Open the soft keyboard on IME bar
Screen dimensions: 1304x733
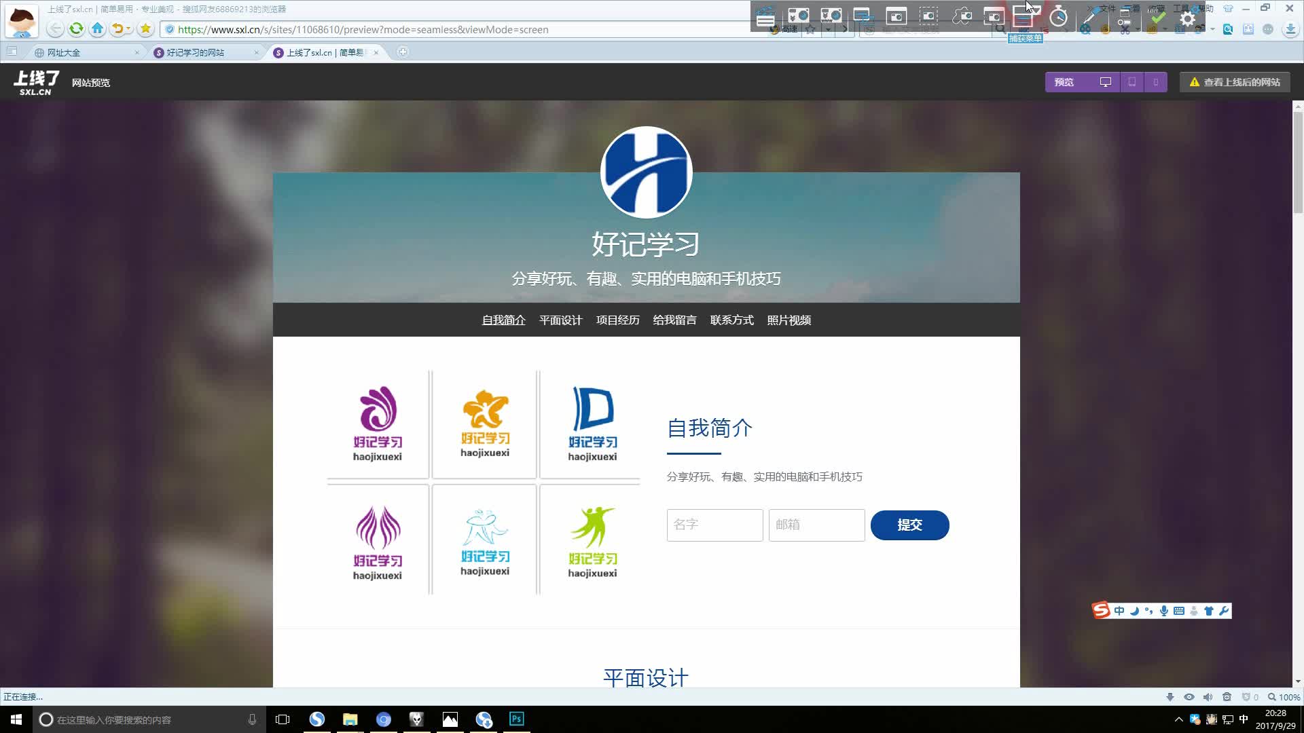[x=1179, y=611]
